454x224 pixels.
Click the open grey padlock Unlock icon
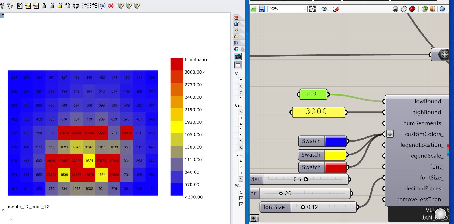pyautogui.click(x=52, y=5)
